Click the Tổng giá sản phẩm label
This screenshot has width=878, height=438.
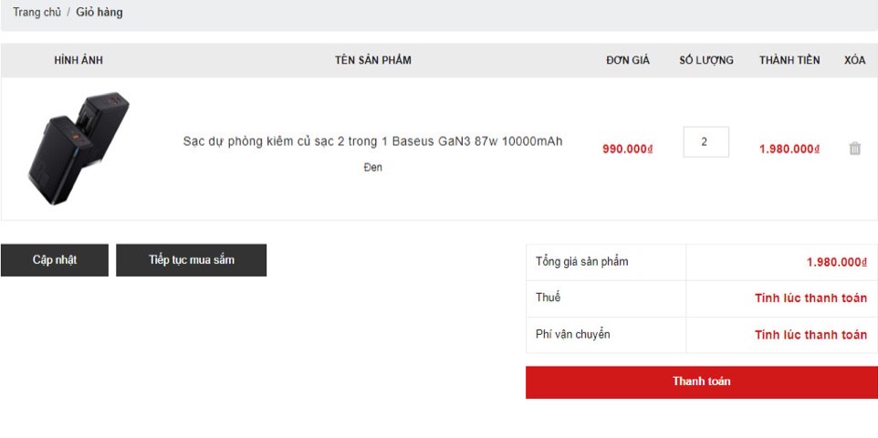(x=582, y=262)
